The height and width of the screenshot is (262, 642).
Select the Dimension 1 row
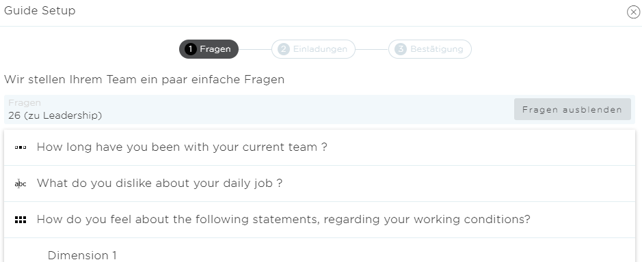[x=320, y=252]
